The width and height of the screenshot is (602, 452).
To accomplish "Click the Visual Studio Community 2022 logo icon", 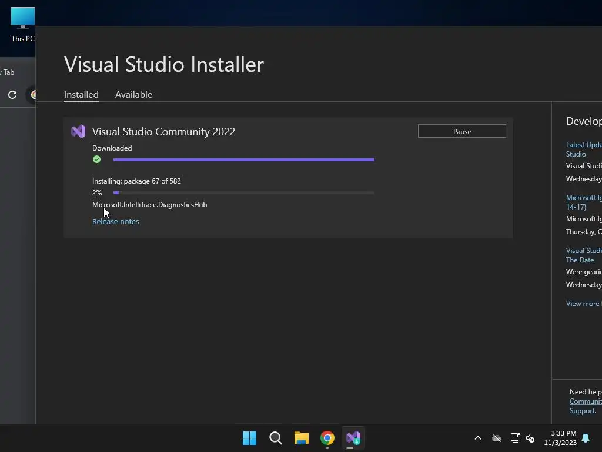I will pos(78,131).
